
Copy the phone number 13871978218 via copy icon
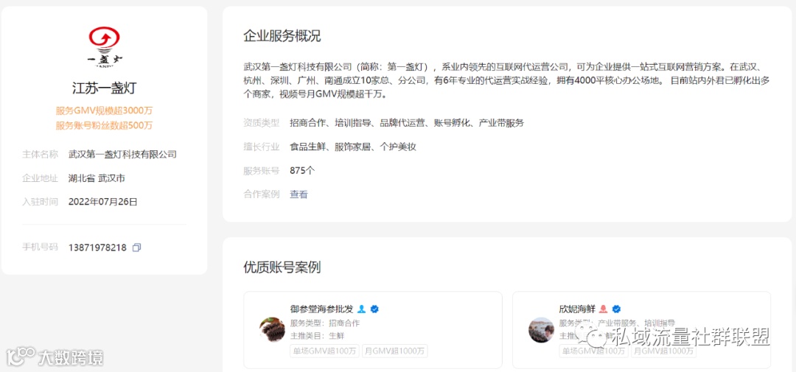[136, 248]
